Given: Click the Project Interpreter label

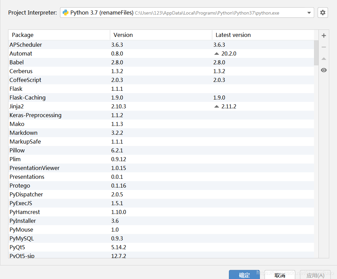Looking at the screenshot, I should coord(32,13).
